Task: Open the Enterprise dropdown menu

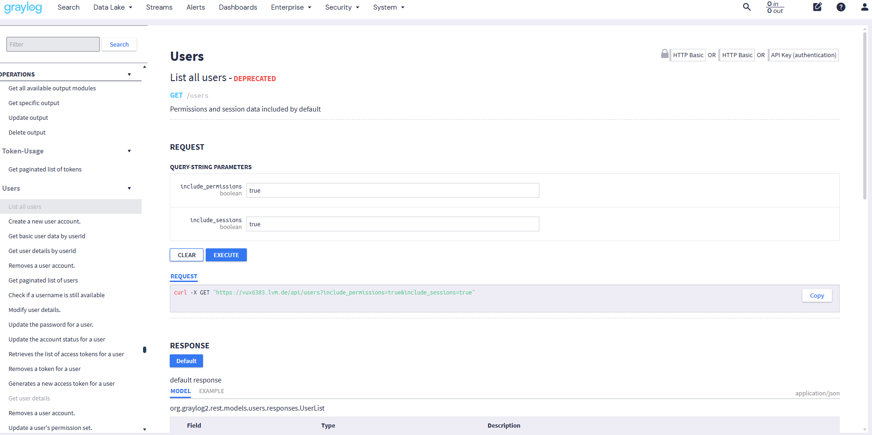Action: (x=291, y=7)
